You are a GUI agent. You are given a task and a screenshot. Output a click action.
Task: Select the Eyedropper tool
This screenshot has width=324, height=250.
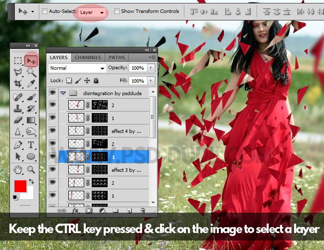coord(31,84)
